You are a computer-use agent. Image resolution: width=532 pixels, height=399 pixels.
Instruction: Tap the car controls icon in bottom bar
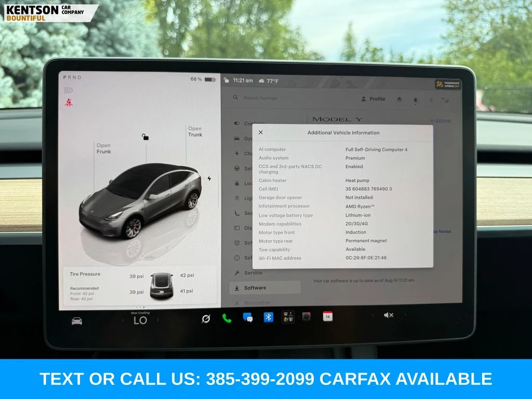click(x=77, y=321)
